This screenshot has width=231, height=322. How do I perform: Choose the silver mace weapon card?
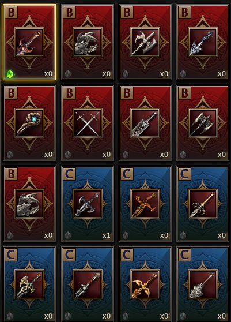(203, 284)
